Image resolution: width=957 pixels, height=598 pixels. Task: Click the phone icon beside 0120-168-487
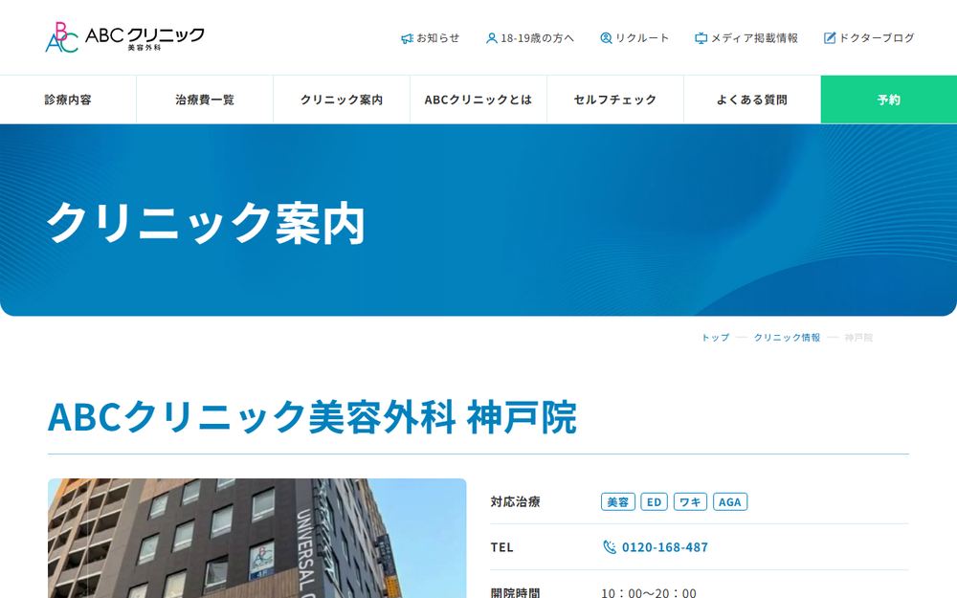(x=609, y=546)
